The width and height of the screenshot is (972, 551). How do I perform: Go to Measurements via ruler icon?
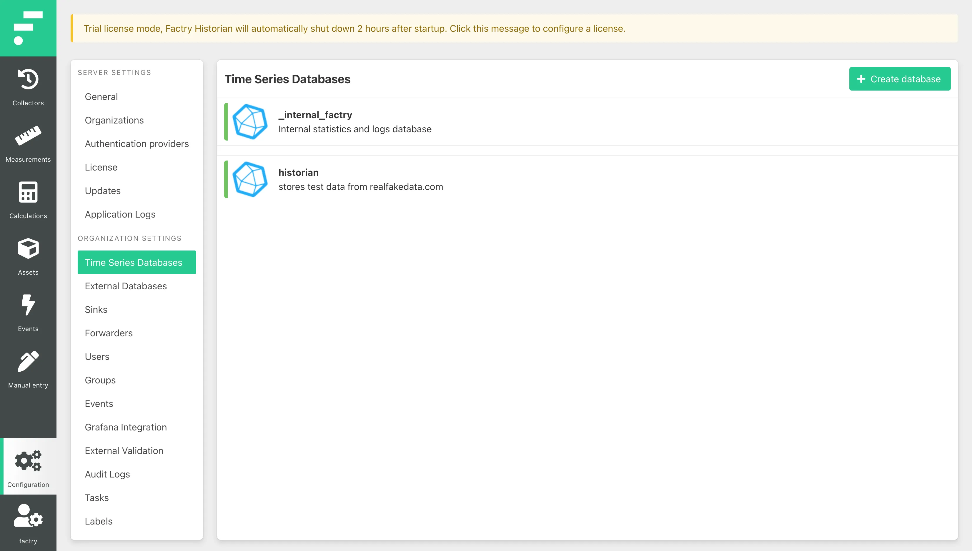28,136
